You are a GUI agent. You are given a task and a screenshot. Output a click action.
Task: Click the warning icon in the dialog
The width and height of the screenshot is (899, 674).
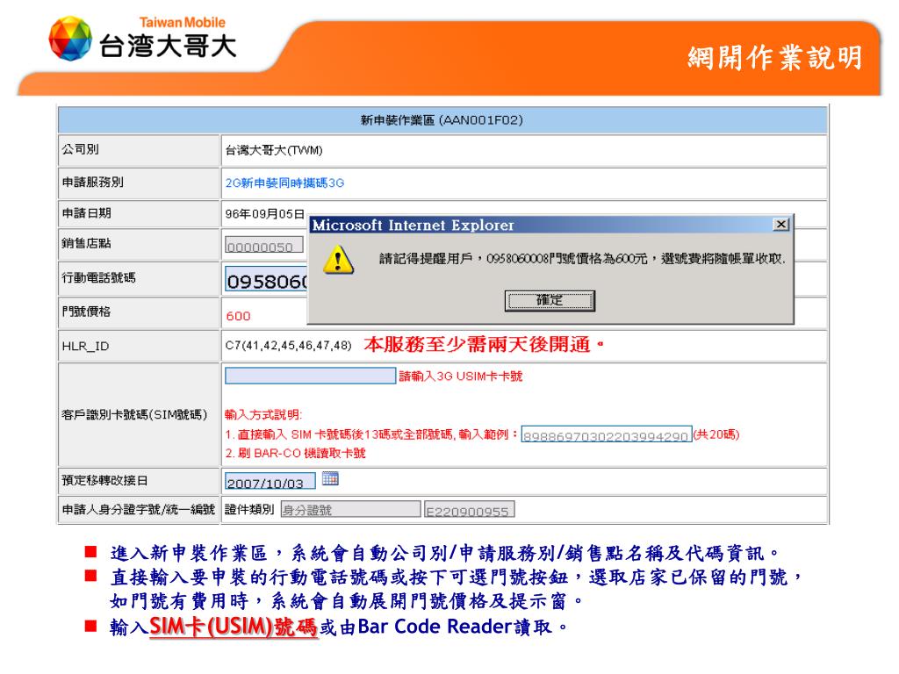[338, 260]
